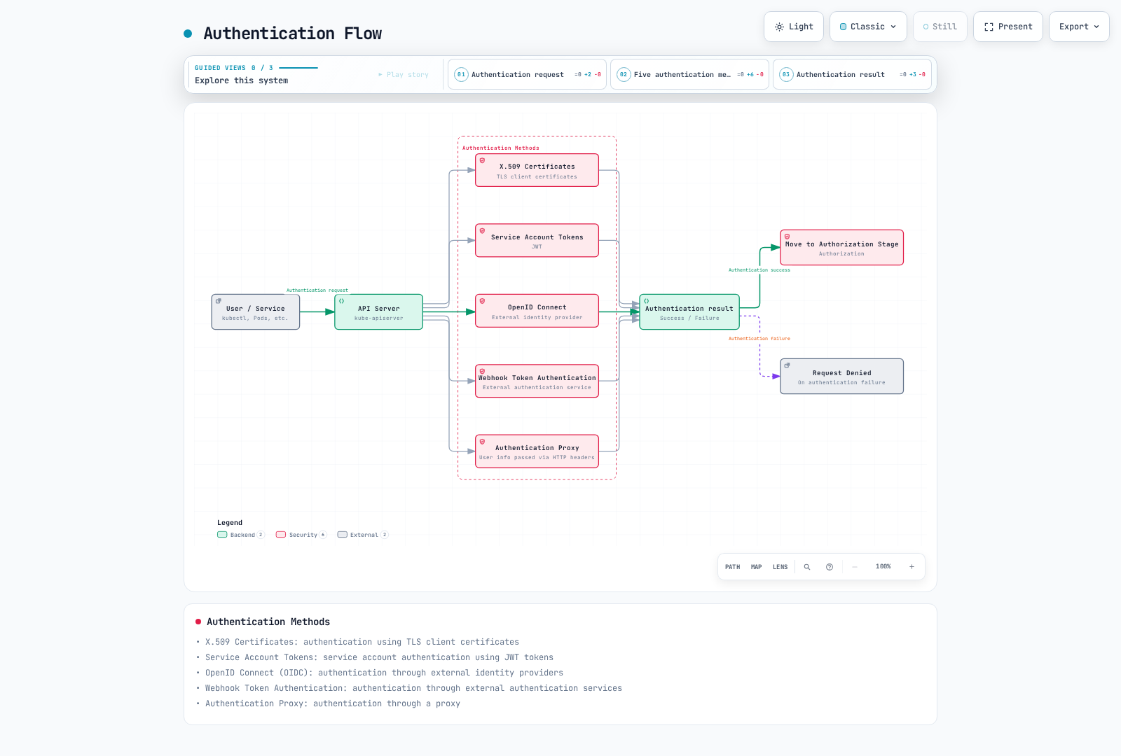Click the chevron on Classic button
This screenshot has width=1121, height=756.
(x=893, y=27)
